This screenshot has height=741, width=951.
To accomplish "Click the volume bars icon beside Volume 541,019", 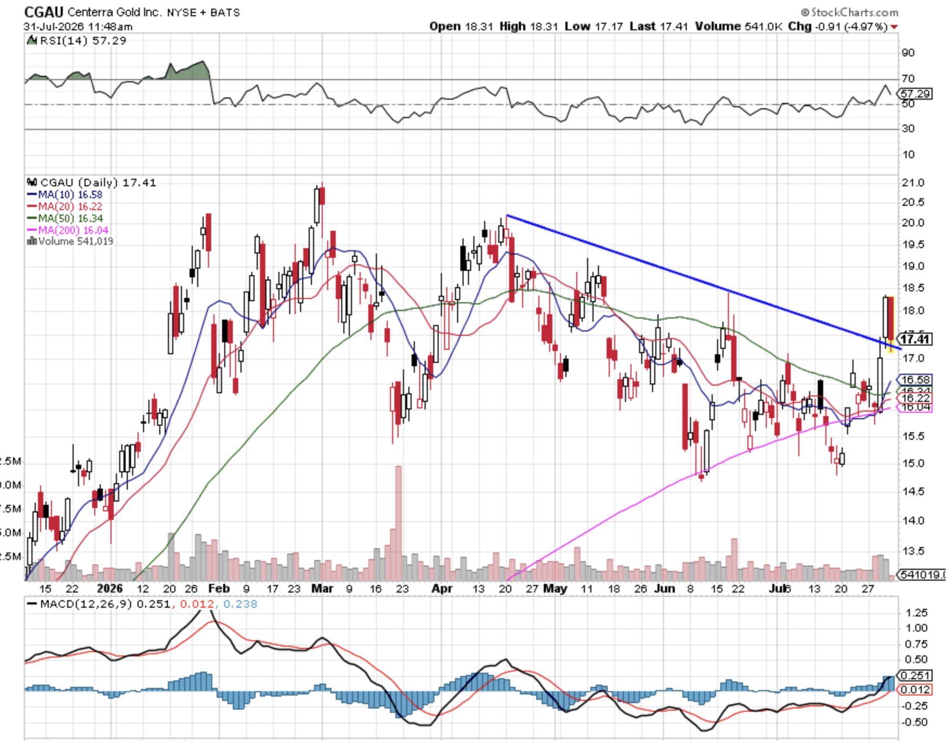I will coord(32,241).
